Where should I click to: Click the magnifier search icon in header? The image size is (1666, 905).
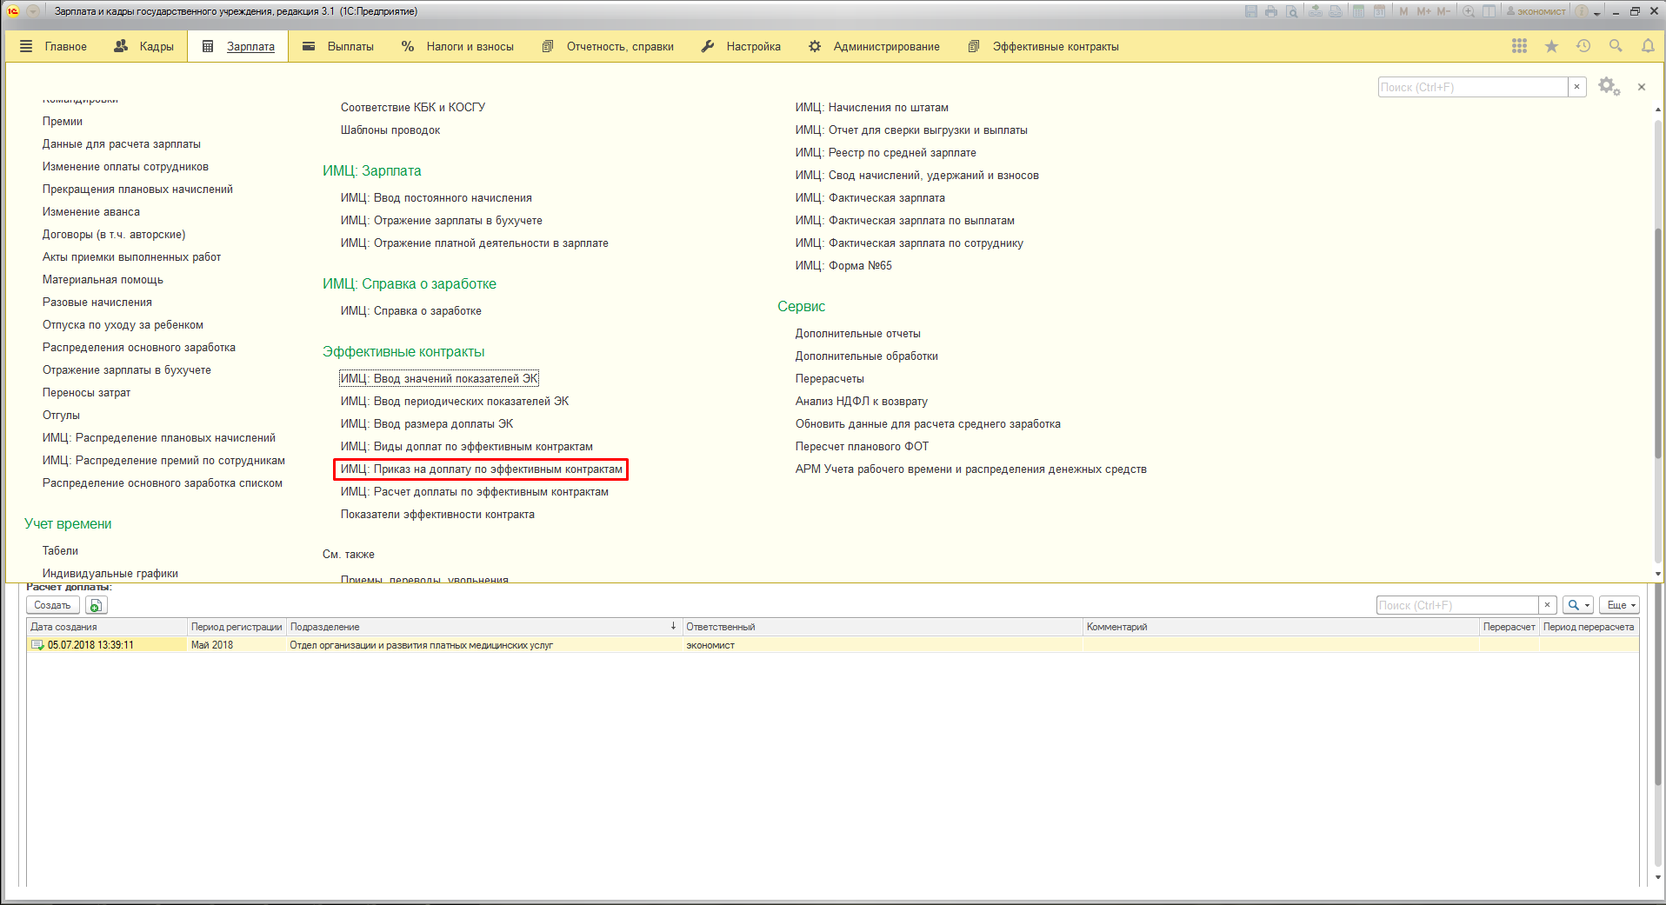[x=1616, y=46]
